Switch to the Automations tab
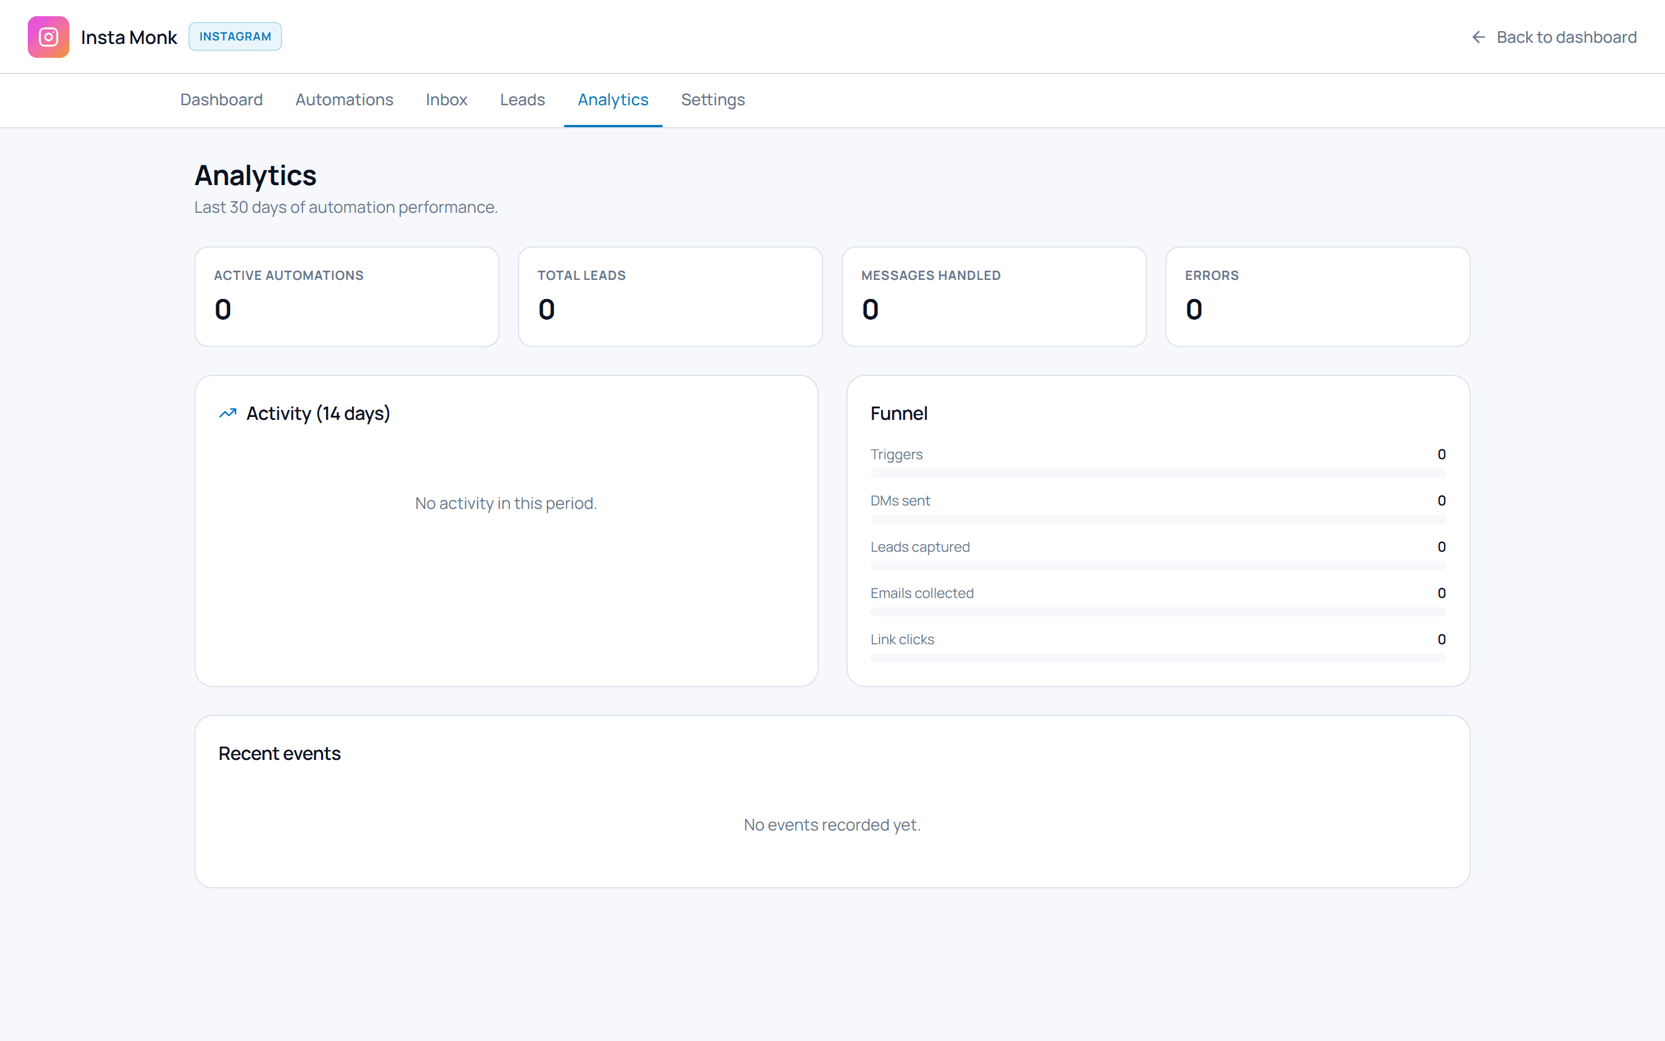 [344, 100]
